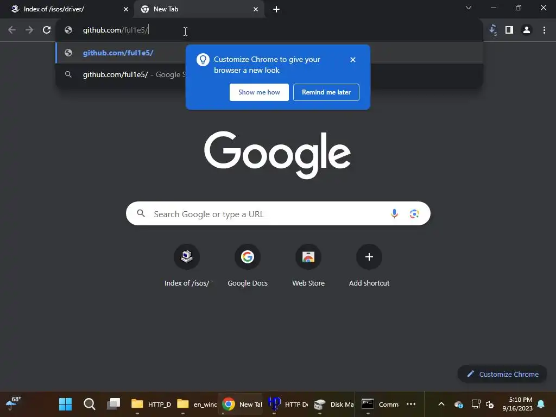Open the weather widget showing 68°

[13, 403]
